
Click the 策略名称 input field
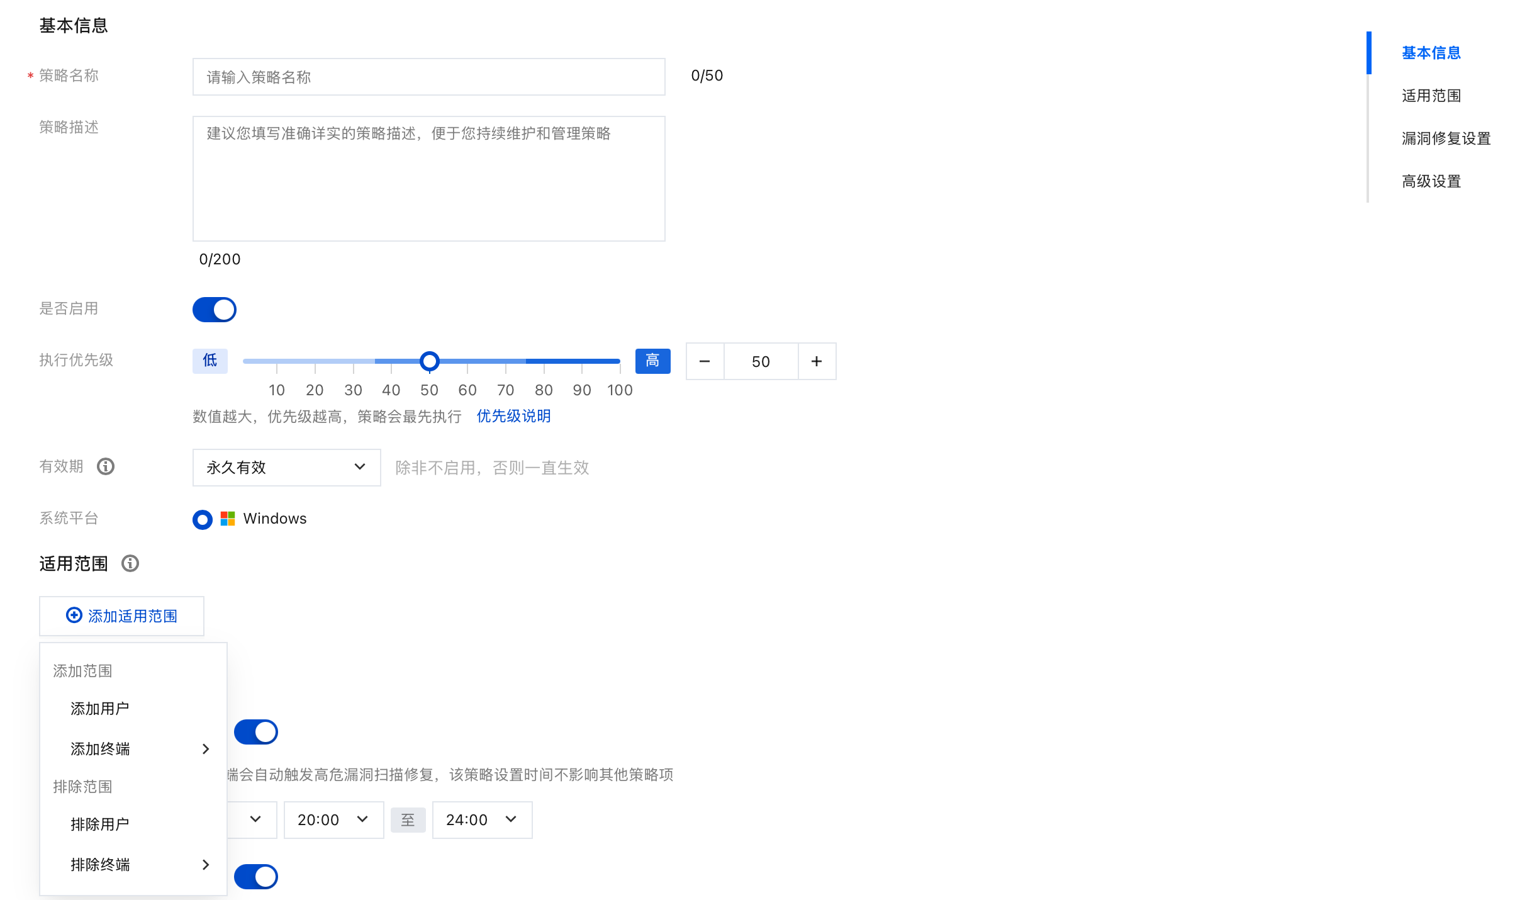[428, 77]
